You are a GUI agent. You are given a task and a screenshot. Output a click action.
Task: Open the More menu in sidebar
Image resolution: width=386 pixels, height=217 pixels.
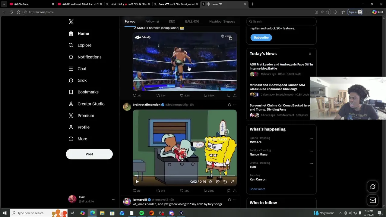coord(78,139)
